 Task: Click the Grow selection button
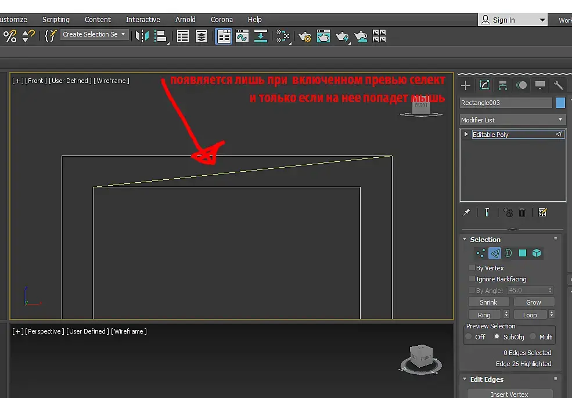tap(534, 302)
